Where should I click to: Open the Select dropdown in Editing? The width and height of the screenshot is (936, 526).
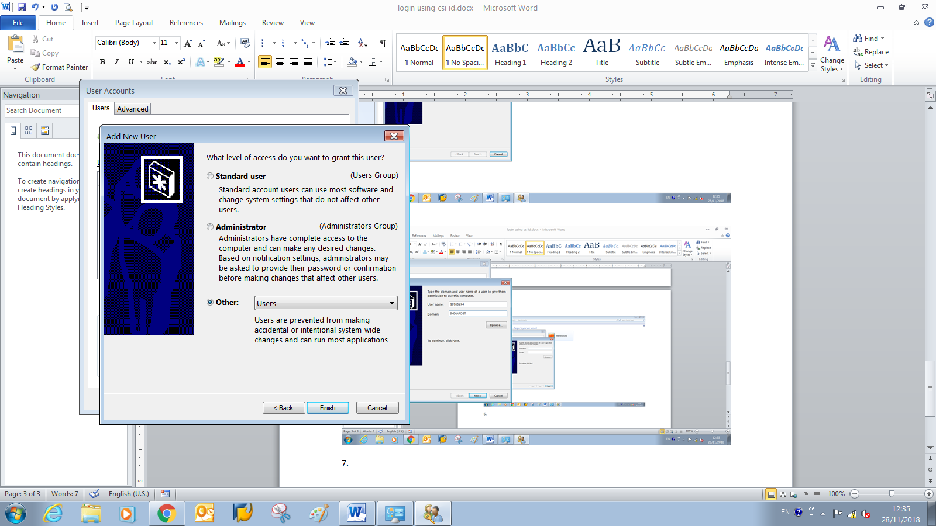871,65
